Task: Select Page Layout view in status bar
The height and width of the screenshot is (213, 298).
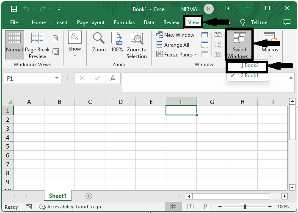Action: point(190,207)
